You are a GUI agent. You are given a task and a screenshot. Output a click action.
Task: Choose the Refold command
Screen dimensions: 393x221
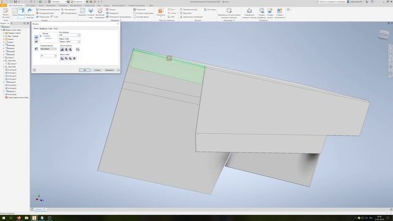click(119, 17)
